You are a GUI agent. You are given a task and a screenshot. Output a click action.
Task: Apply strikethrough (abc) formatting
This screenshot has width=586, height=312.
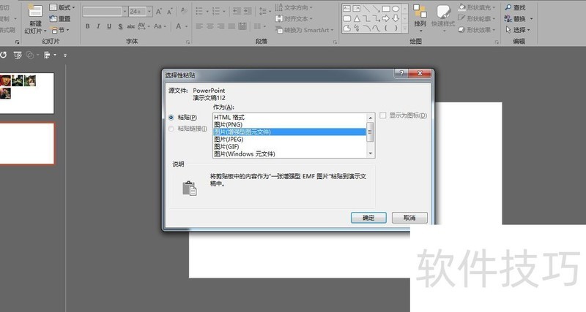pos(131,26)
